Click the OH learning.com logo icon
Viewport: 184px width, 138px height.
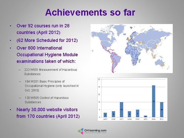pyautogui.click(x=80, y=131)
